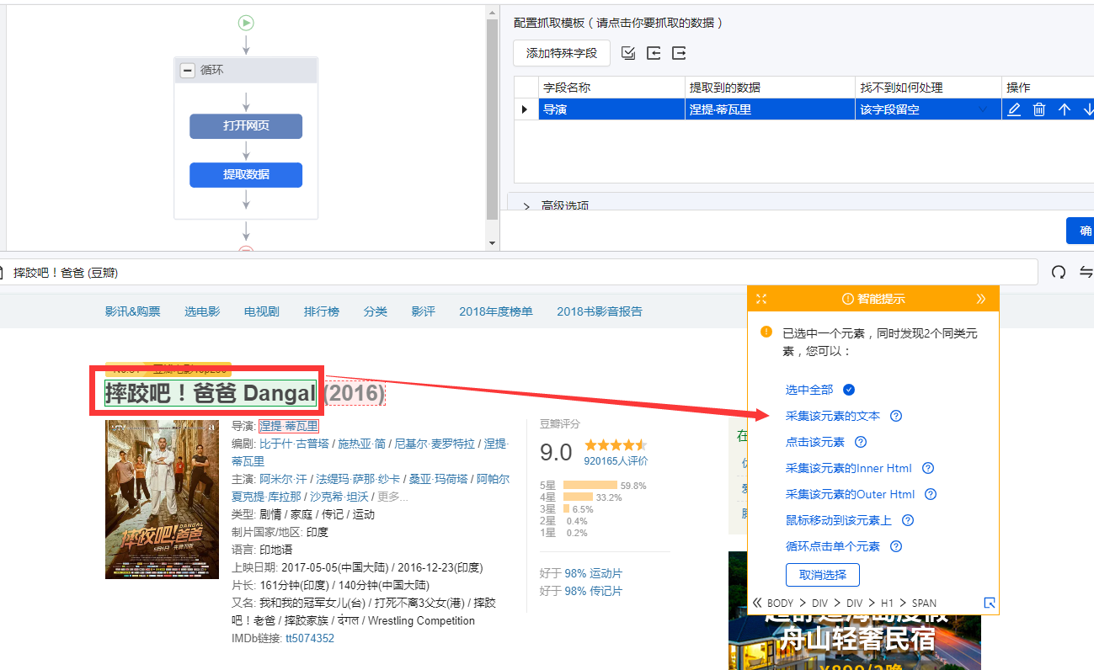Click the 98% 运动片 link
This screenshot has height=670, width=1094.
point(594,573)
